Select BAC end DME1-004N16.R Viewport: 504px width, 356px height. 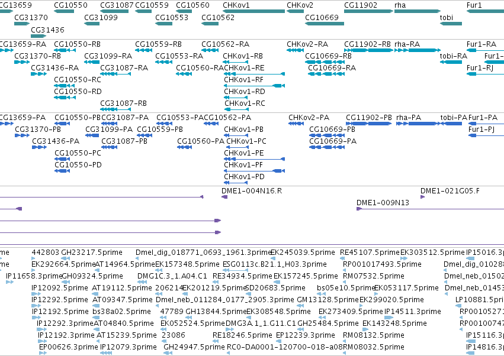pos(251,191)
